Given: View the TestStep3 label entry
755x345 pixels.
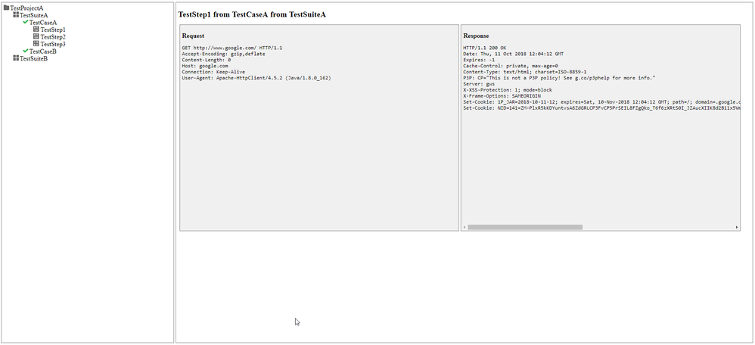Looking at the screenshot, I should (x=53, y=45).
